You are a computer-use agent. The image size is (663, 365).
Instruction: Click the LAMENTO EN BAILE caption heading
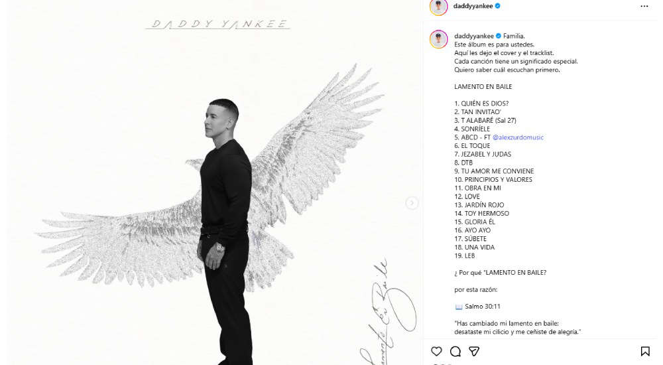[x=483, y=86]
